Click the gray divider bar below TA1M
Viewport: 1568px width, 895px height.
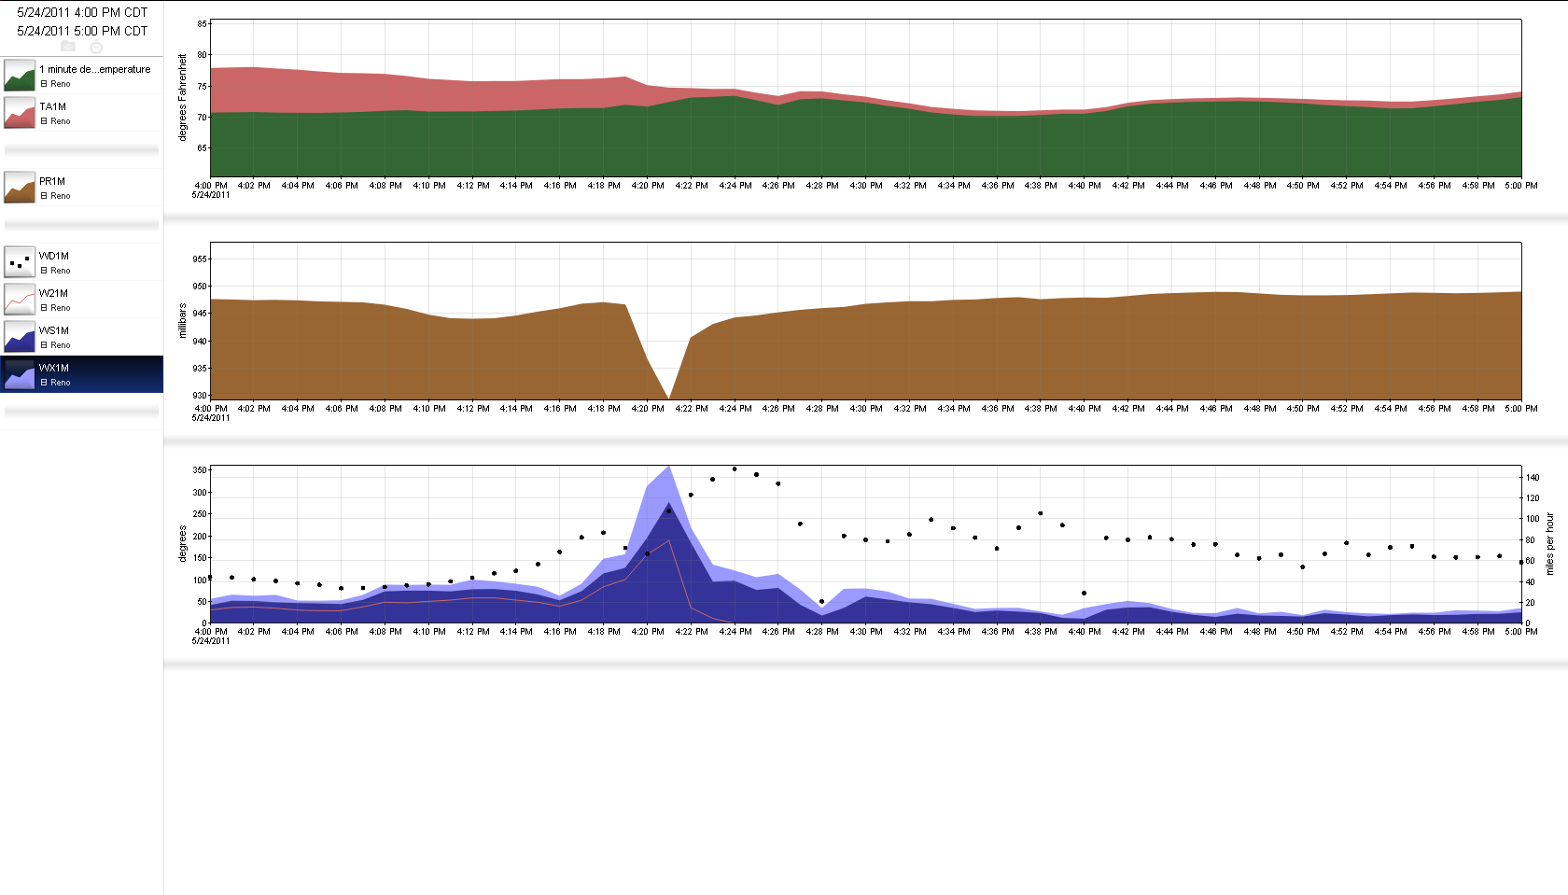[x=82, y=150]
